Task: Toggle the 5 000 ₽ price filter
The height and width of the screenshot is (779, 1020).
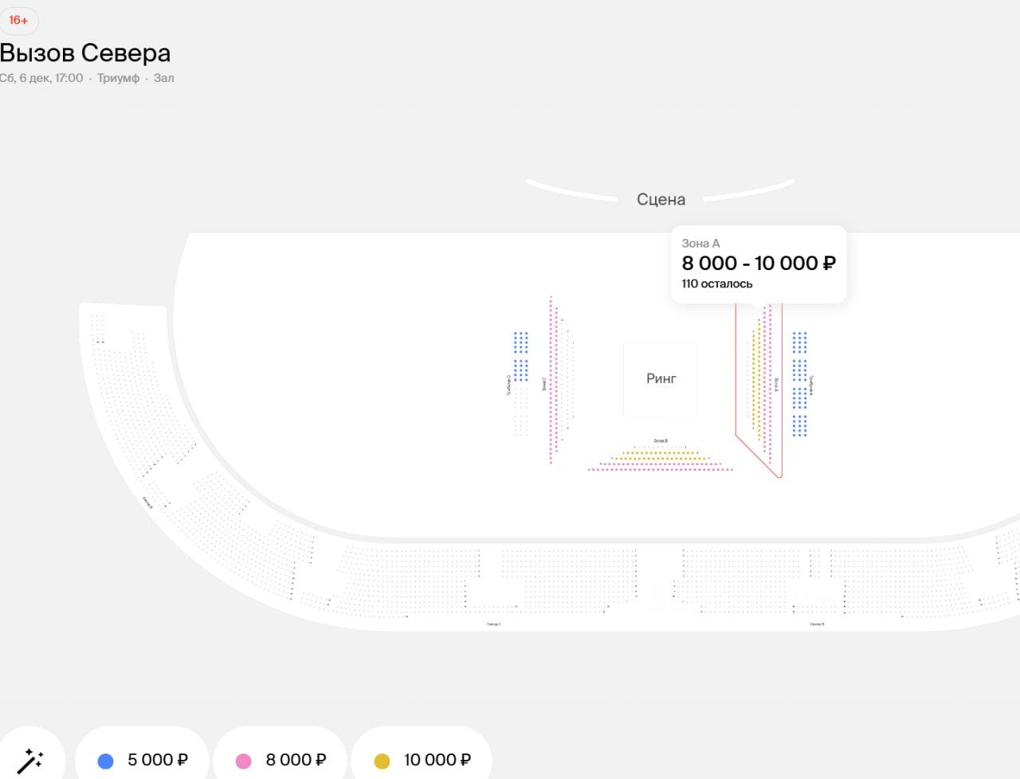Action: click(x=143, y=761)
